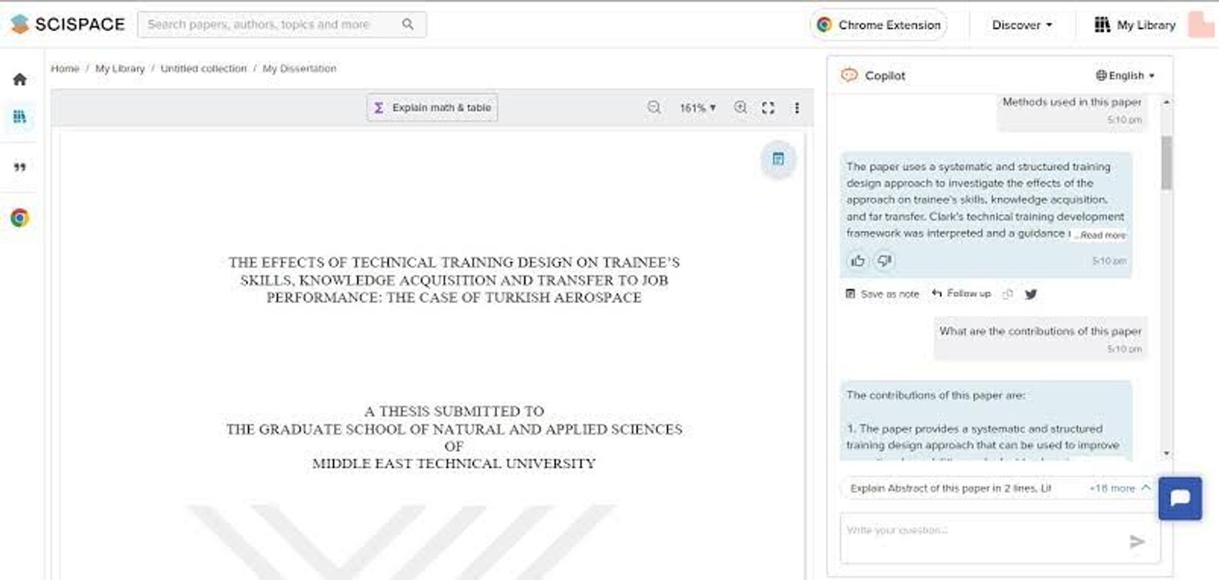Open the Discover dropdown menu

1022,25
